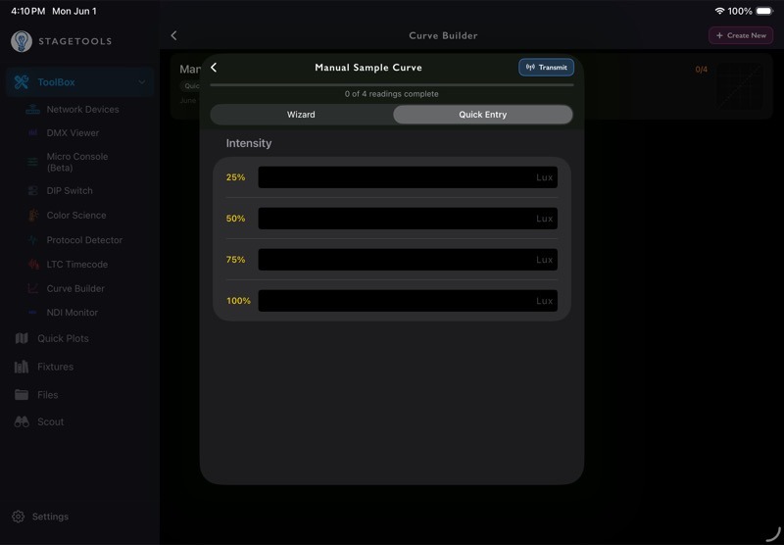The image size is (784, 545).
Task: Click the Intensity heading
Action: coord(249,143)
